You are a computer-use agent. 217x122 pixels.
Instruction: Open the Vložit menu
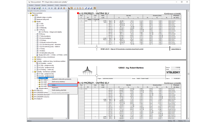click(x=57, y=5)
